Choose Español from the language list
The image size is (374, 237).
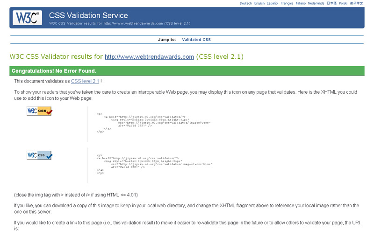pyautogui.click(x=273, y=3)
